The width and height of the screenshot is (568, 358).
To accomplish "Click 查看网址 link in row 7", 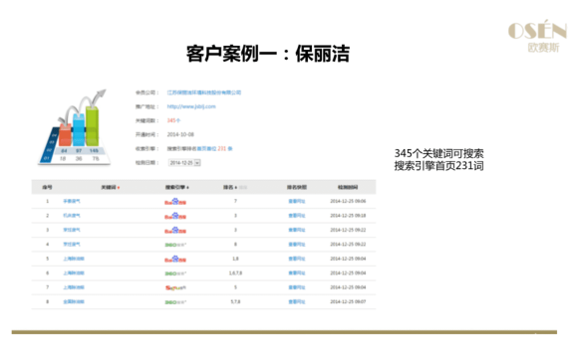I will 297,287.
